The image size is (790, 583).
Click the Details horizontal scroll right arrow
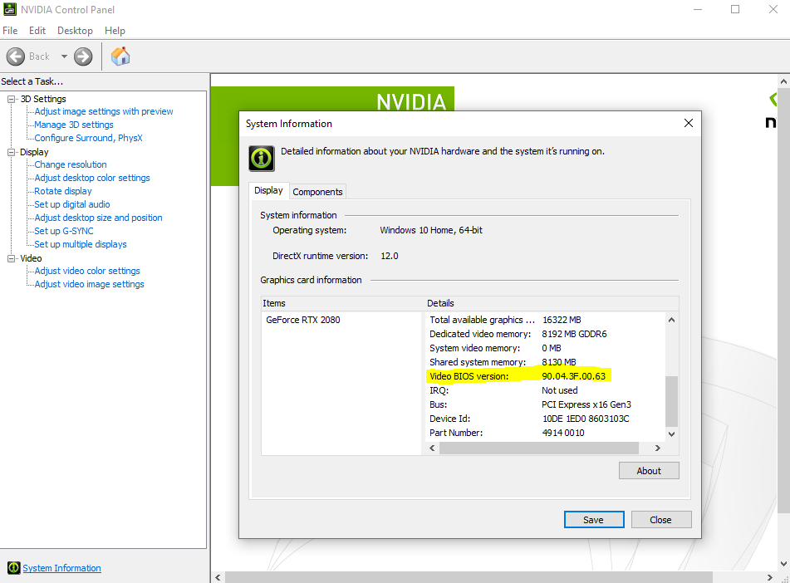[x=657, y=448]
